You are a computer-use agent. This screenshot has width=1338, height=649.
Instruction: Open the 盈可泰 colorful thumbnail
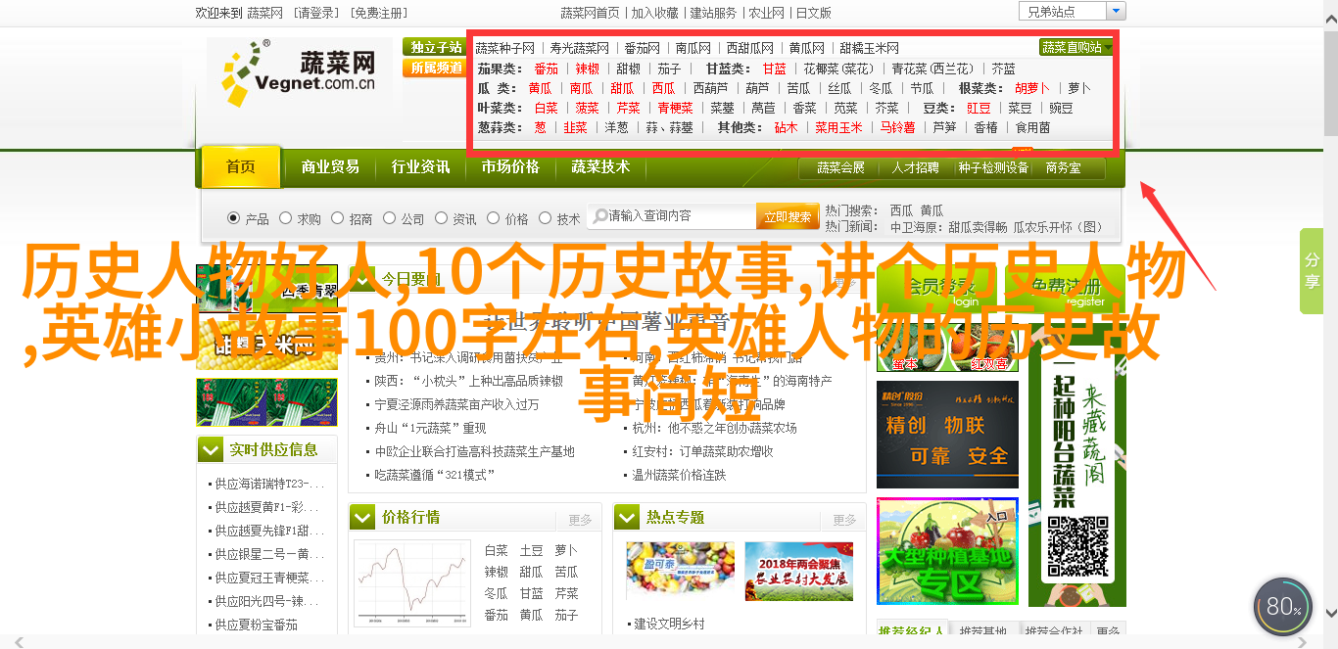click(x=680, y=572)
